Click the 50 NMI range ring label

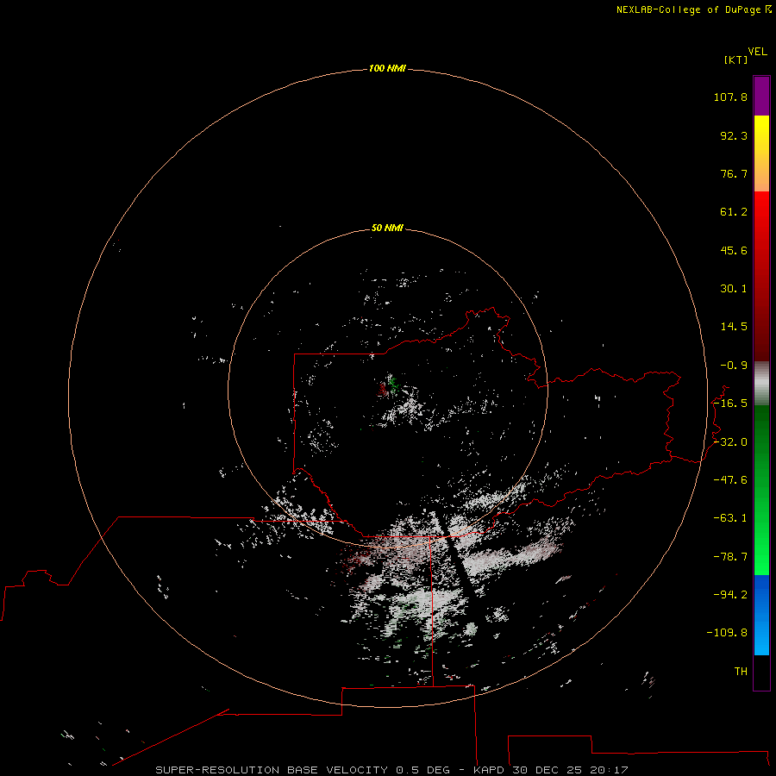387,228
